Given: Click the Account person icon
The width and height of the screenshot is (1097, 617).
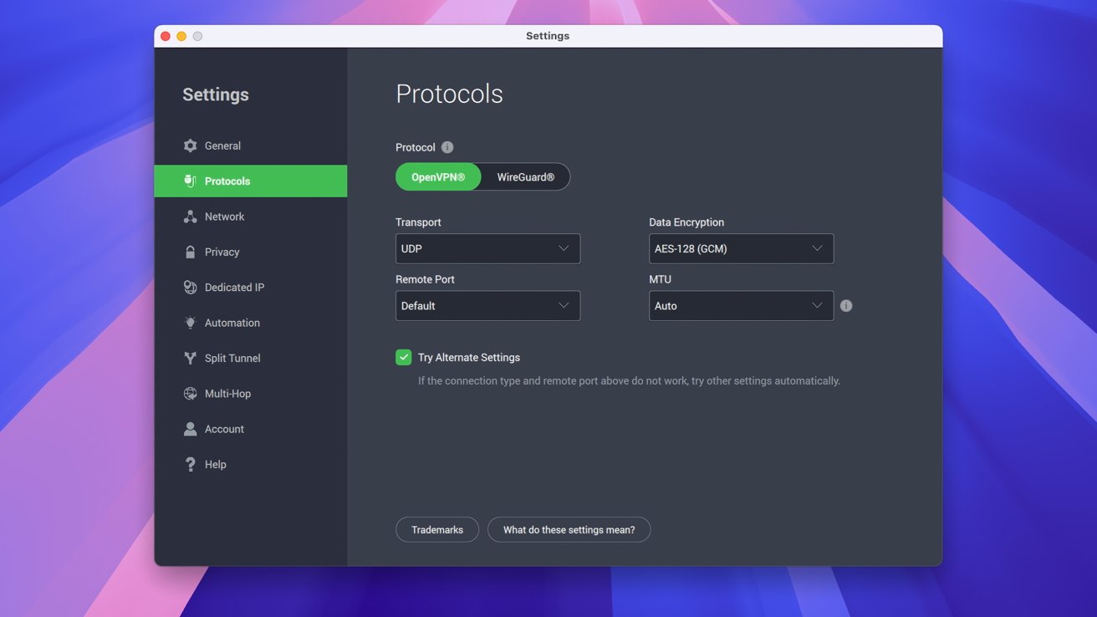Looking at the screenshot, I should tap(190, 429).
